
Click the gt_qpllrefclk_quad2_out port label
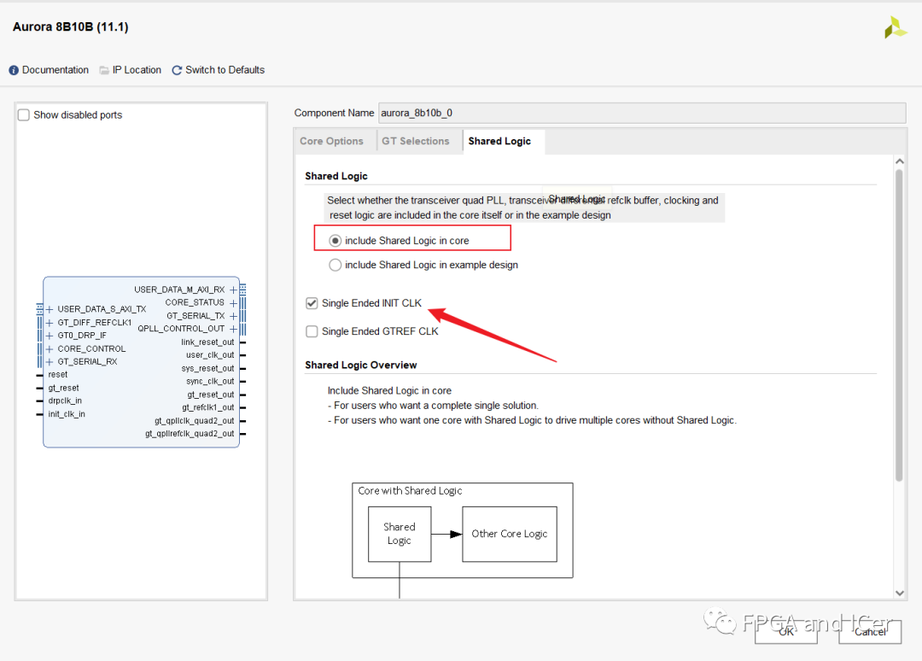(x=190, y=434)
